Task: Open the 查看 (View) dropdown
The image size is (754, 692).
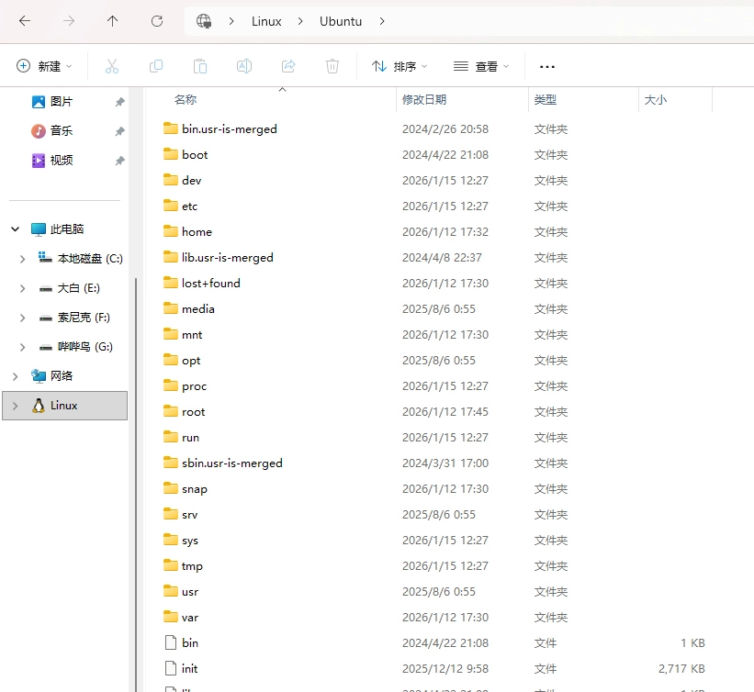Action: (481, 66)
